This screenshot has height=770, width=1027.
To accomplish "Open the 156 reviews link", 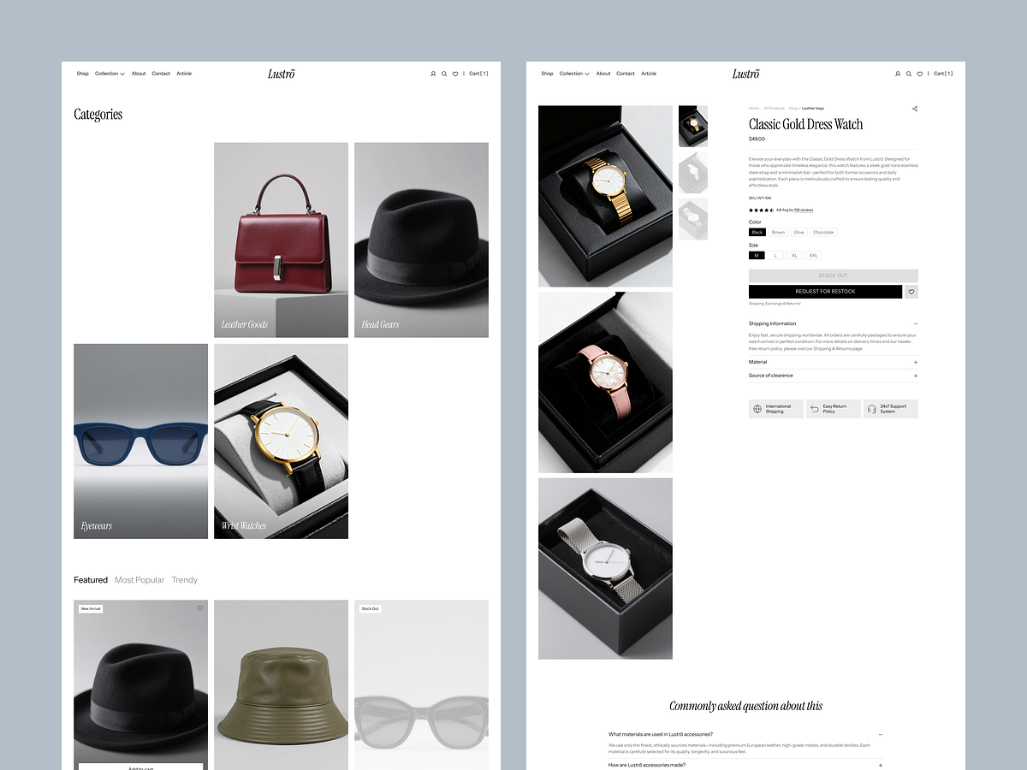I will click(x=803, y=210).
